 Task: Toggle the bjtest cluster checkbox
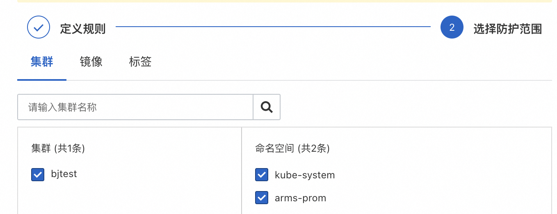[x=38, y=174]
